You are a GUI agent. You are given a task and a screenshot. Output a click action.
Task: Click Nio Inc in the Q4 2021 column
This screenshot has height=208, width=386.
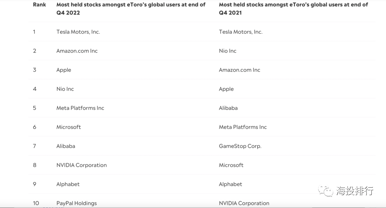tap(228, 51)
